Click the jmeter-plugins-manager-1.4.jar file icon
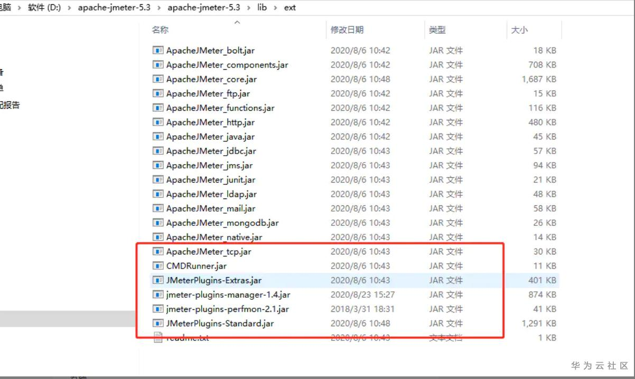 click(x=157, y=295)
